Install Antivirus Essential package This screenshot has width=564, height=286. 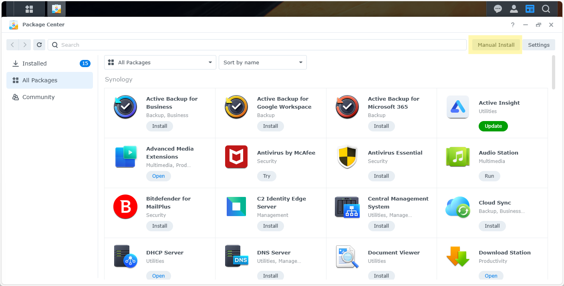pyautogui.click(x=381, y=176)
